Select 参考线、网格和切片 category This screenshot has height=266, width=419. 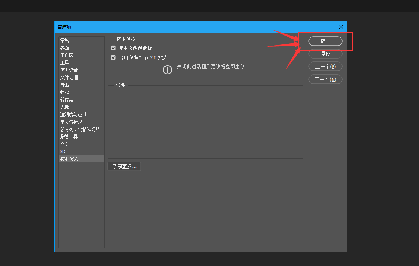click(81, 129)
